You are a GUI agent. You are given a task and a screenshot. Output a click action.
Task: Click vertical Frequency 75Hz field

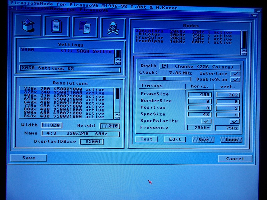point(227,128)
